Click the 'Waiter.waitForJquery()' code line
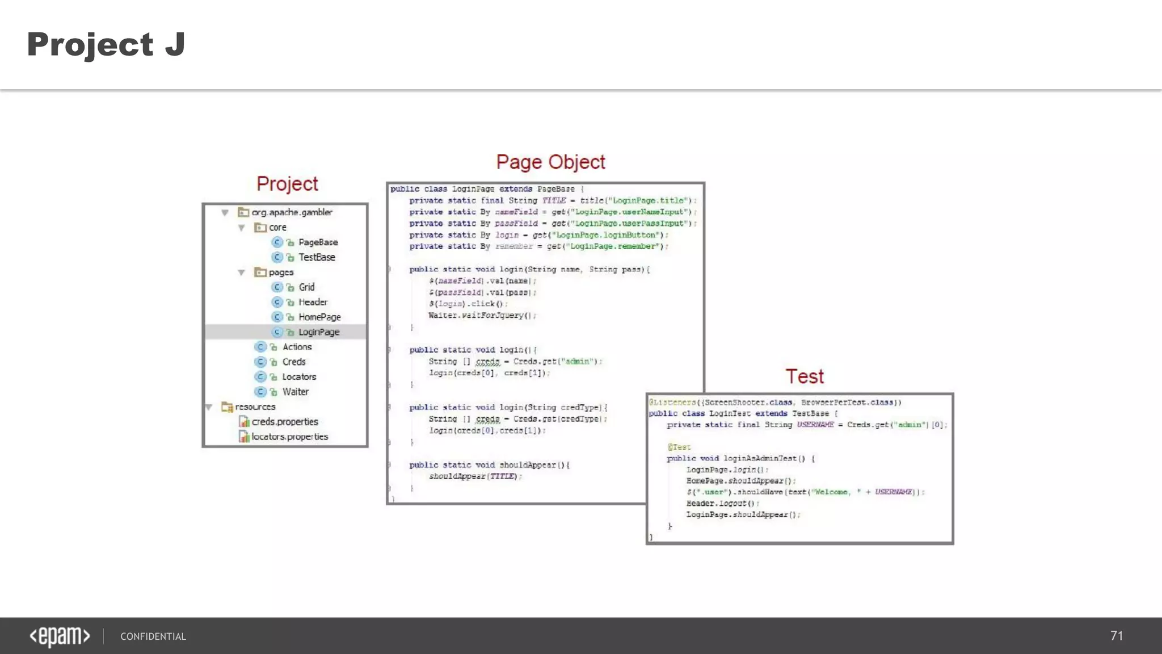Viewport: 1162px width, 654px height. click(x=482, y=316)
